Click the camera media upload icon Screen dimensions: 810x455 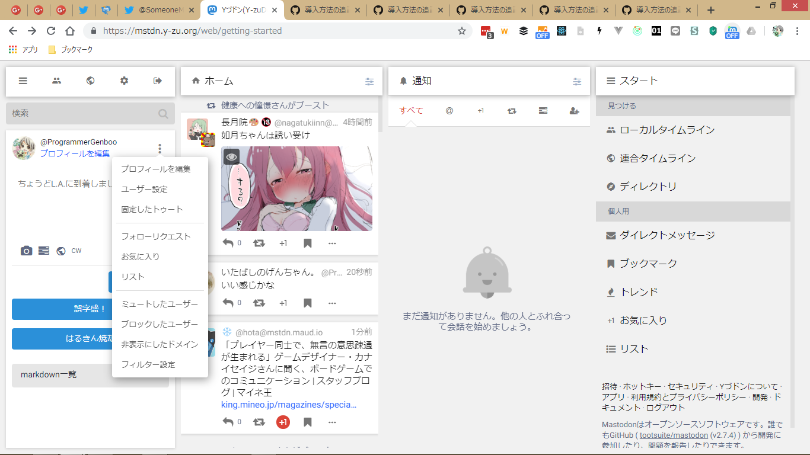tap(26, 251)
